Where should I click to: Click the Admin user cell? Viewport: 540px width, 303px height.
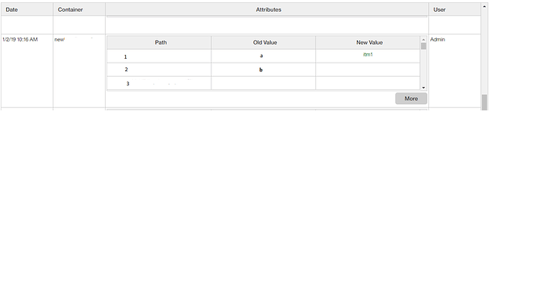coord(437,40)
